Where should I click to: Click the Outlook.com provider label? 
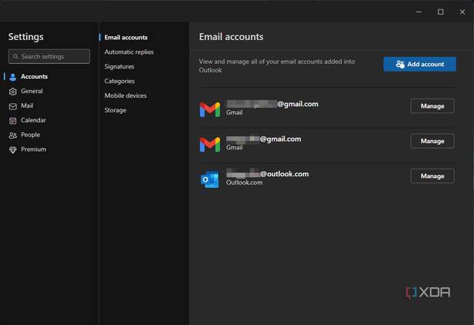point(244,183)
